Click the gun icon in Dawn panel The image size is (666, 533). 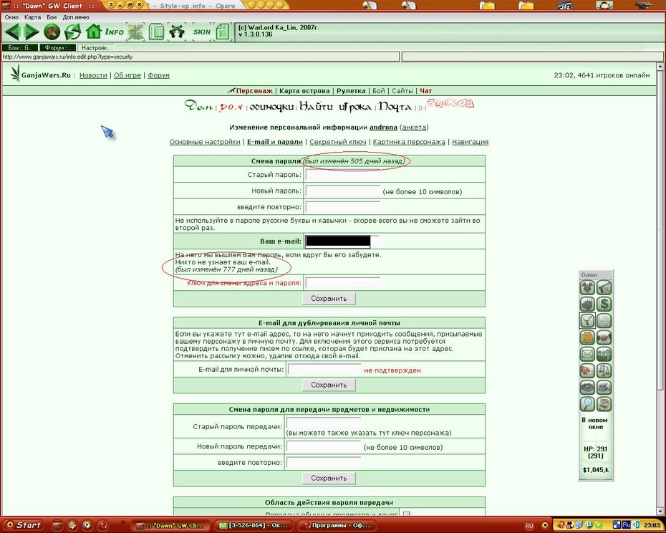pyautogui.click(x=604, y=288)
